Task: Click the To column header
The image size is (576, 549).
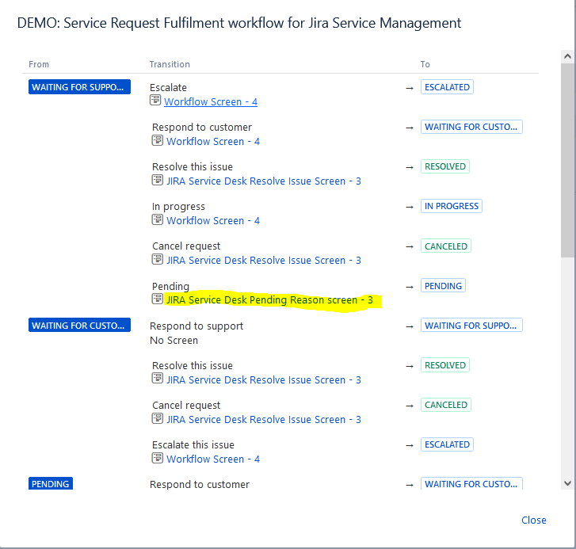Action: coord(425,64)
